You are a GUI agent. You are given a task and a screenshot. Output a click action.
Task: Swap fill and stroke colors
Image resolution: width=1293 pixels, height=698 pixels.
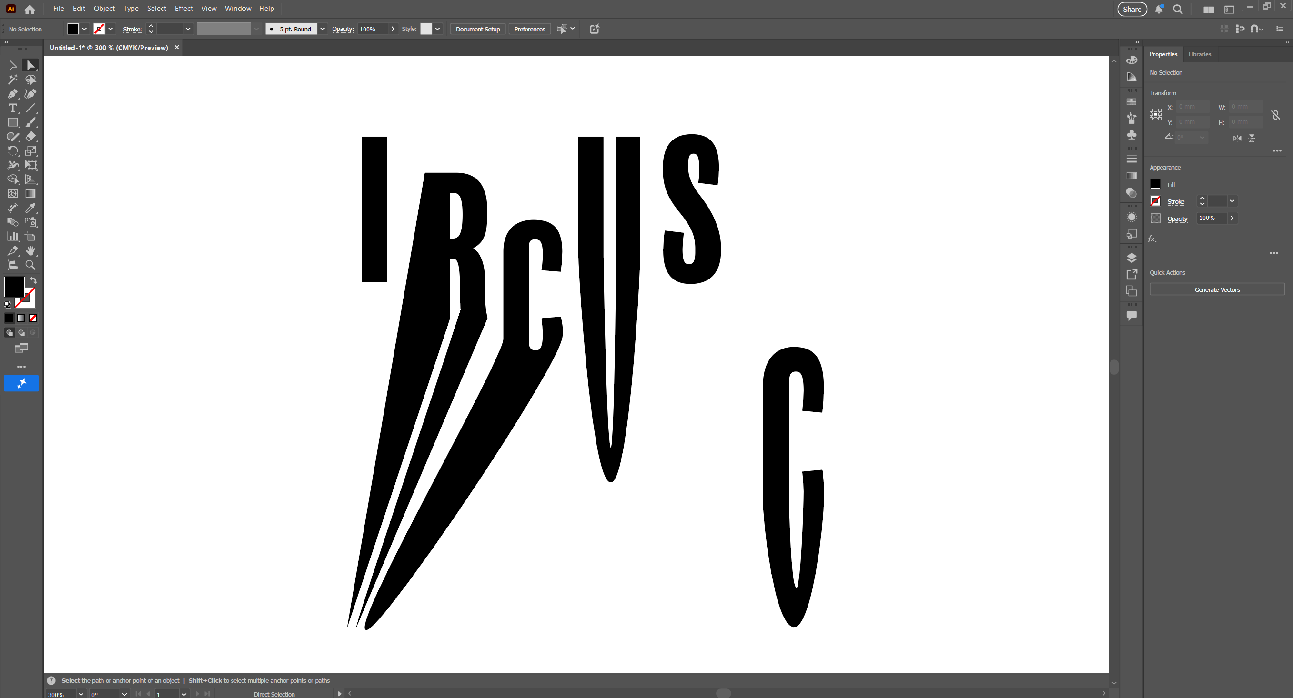point(34,280)
